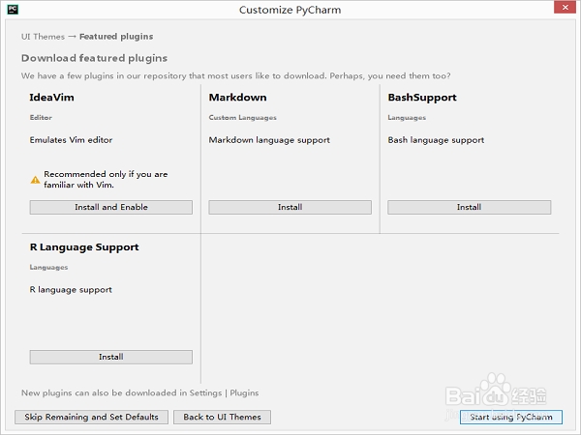Select the Featured plugins breadcrumb step

[116, 37]
